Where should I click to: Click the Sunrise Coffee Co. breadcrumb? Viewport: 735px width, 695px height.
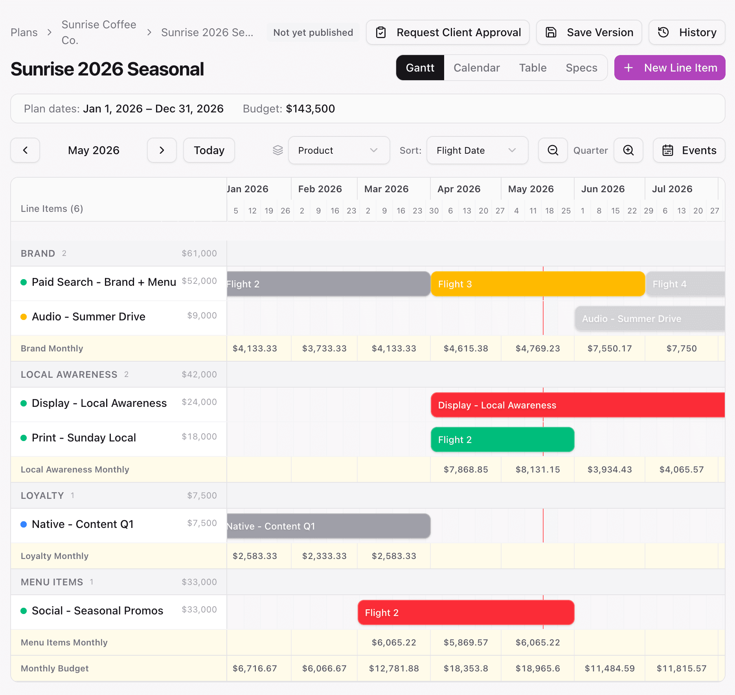99,32
